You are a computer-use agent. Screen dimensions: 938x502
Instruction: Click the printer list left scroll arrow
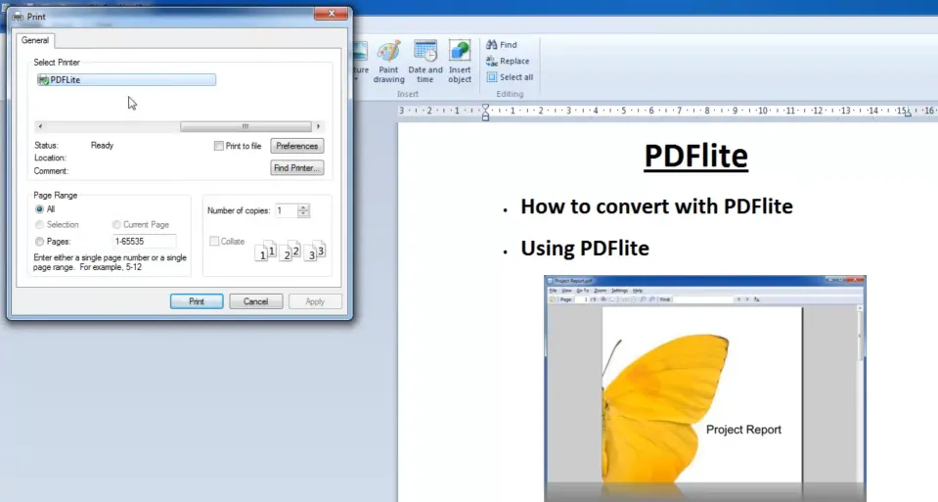click(x=40, y=126)
